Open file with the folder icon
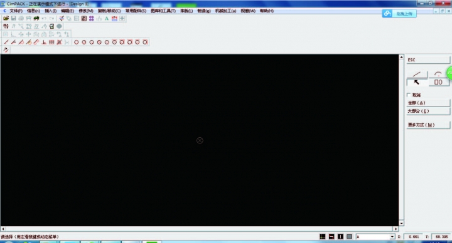452x243 pixels. coord(6,18)
